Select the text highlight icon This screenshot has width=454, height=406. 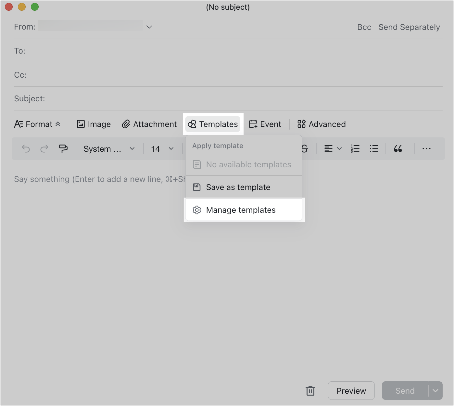click(63, 148)
